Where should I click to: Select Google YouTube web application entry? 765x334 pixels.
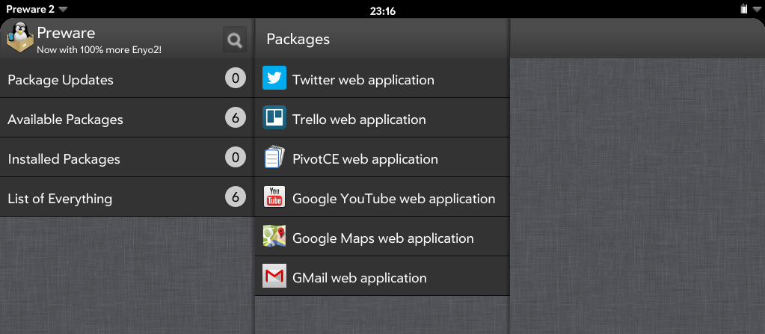coord(393,198)
